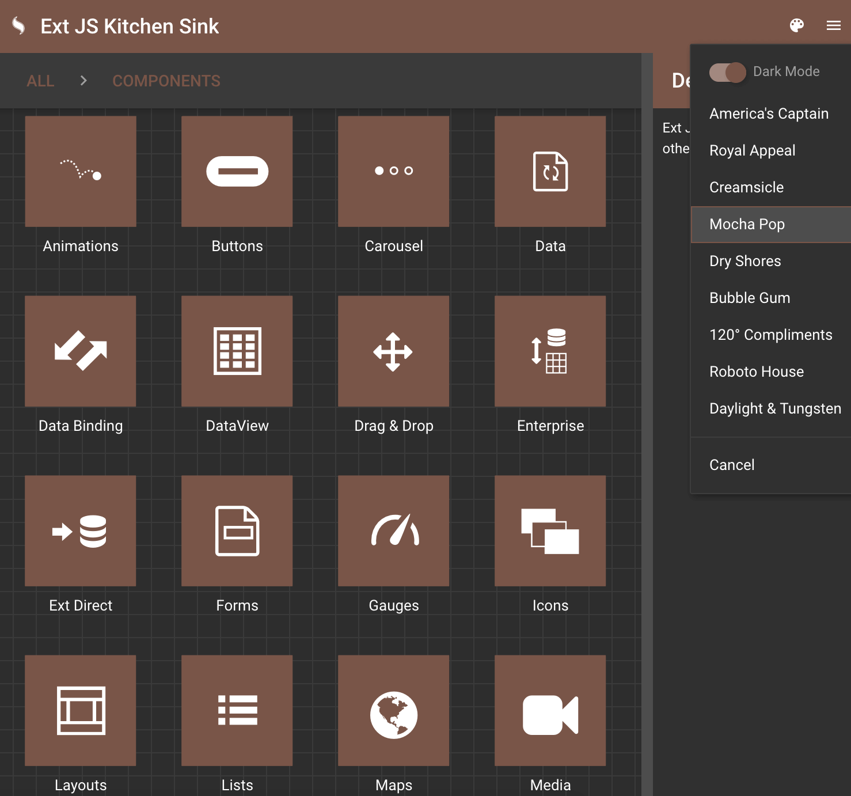Viewport: 851px width, 796px height.
Task: Open the Ext Direct tile icon
Action: tap(81, 530)
